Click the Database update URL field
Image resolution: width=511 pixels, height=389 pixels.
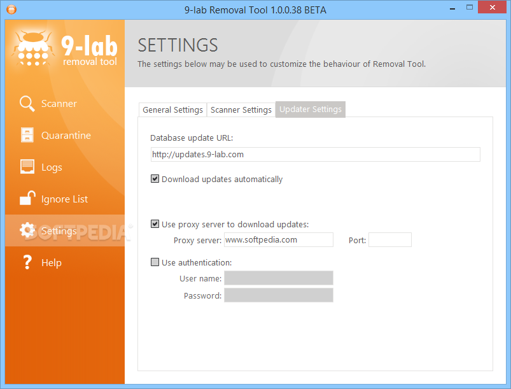click(316, 154)
